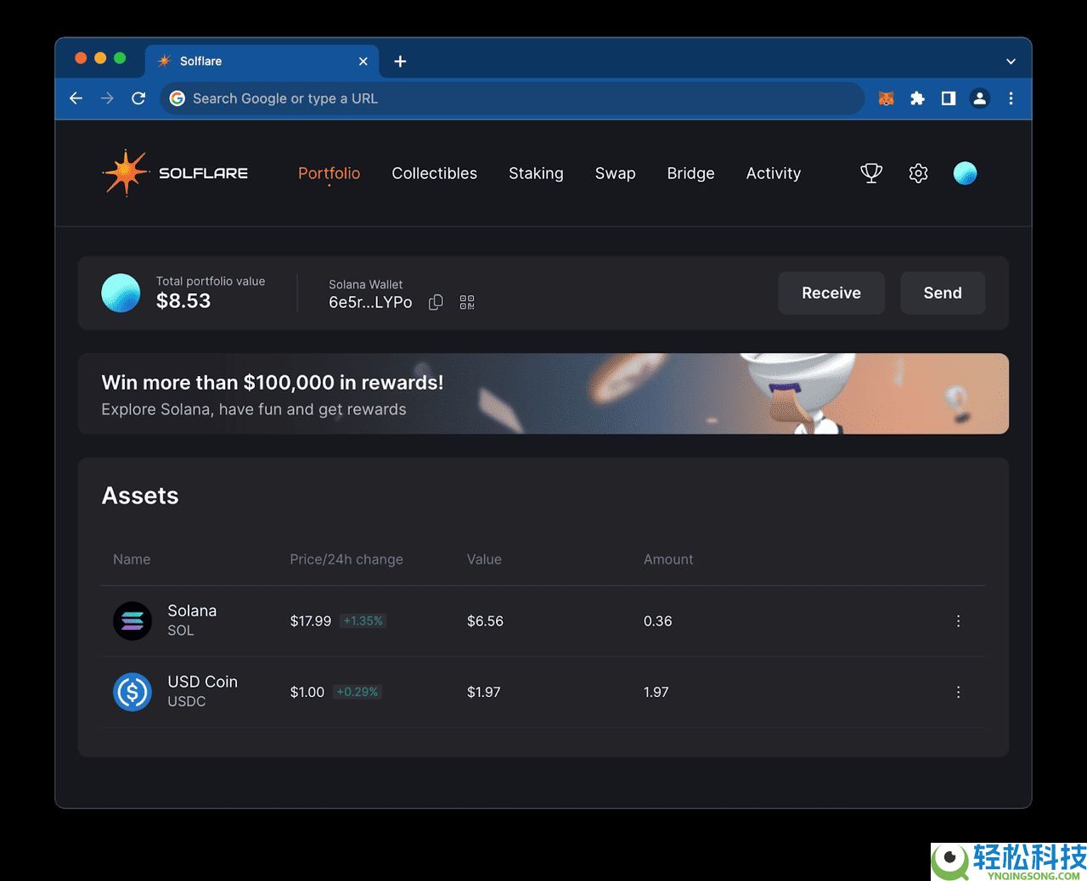Click the Send button
The height and width of the screenshot is (881, 1087).
[x=943, y=293]
